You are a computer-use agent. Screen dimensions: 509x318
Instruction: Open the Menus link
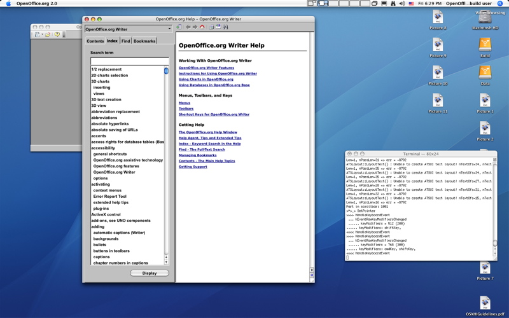tap(185, 103)
